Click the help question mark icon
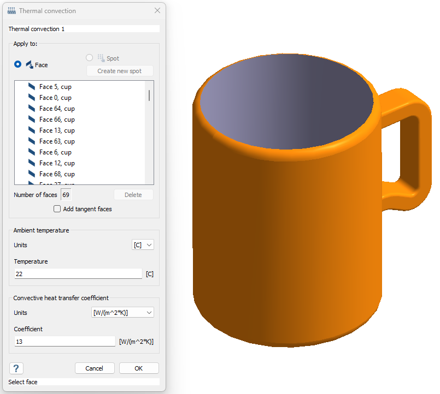440x394 pixels. click(16, 368)
